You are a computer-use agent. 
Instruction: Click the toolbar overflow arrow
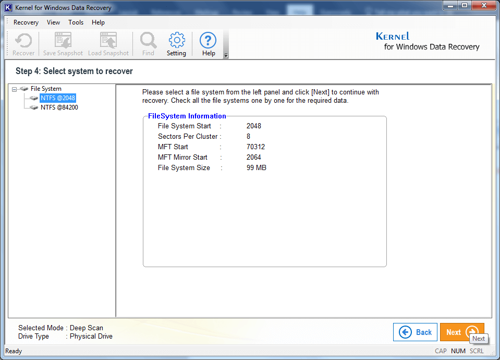tap(226, 55)
